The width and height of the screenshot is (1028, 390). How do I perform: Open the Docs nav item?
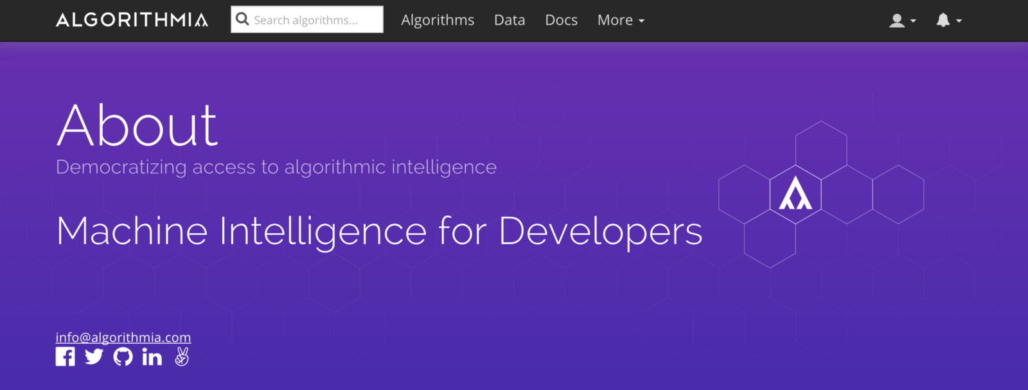click(x=561, y=20)
